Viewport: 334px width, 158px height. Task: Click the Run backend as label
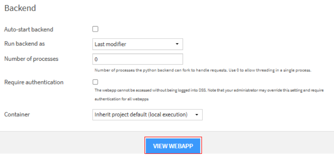(x=25, y=44)
